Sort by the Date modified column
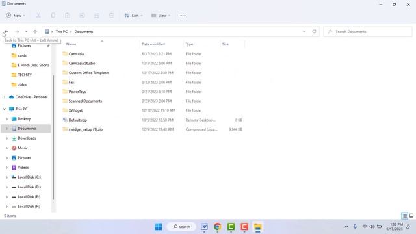The image size is (416, 234). (153, 44)
